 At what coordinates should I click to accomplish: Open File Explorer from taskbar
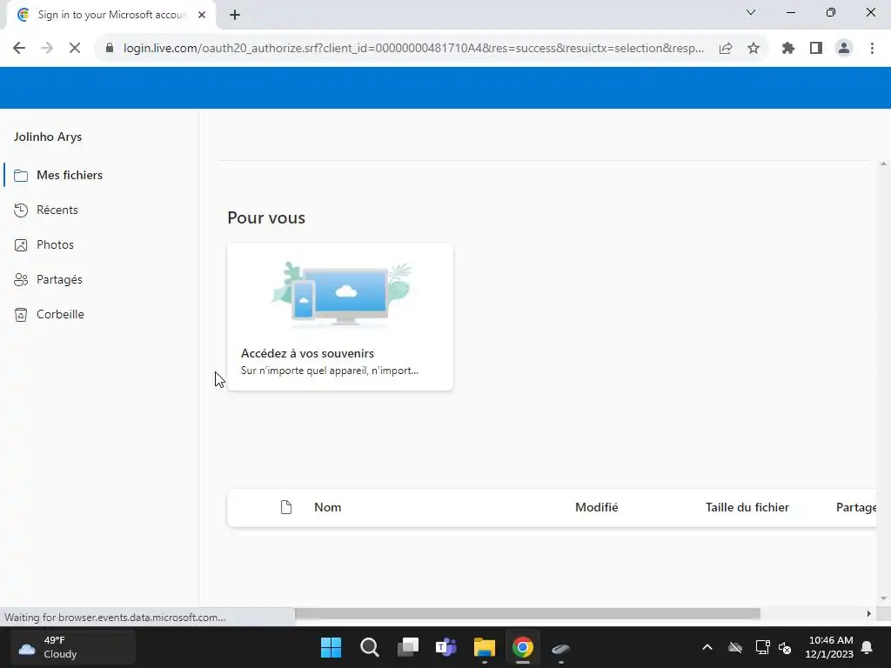[484, 647]
